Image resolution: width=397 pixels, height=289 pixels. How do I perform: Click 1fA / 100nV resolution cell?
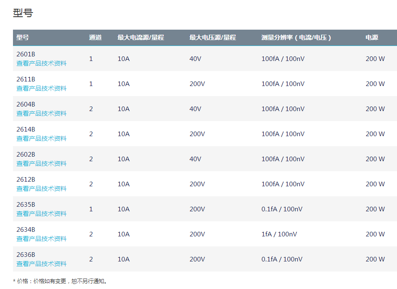(x=279, y=234)
